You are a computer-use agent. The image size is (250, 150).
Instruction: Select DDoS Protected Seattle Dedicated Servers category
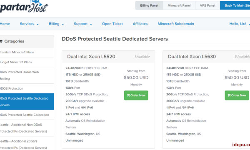(27, 102)
